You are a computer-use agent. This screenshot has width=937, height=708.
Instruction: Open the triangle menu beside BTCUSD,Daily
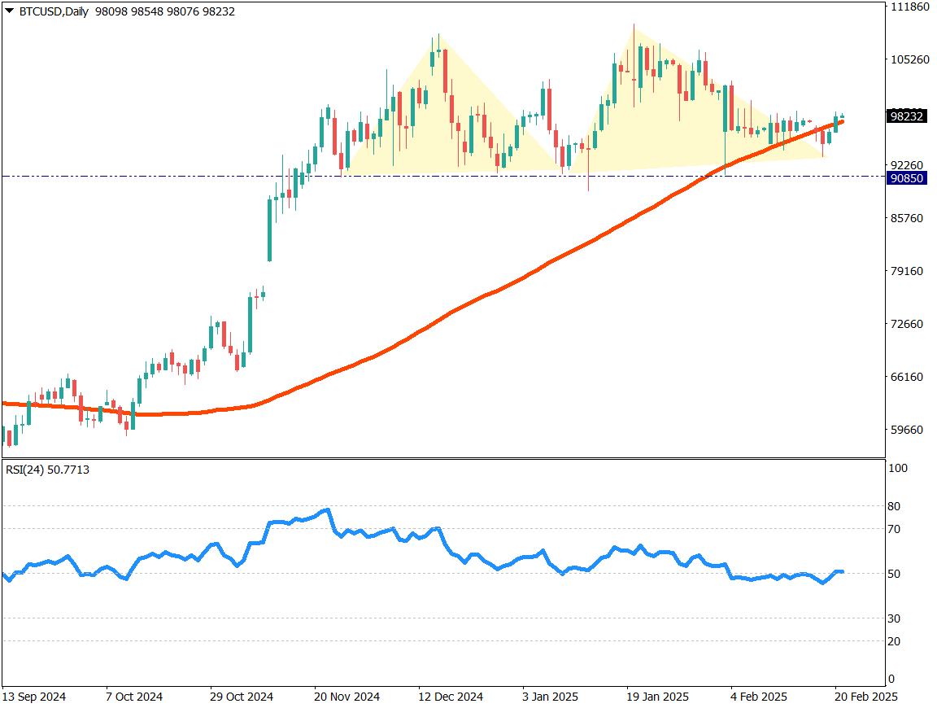tap(9, 11)
